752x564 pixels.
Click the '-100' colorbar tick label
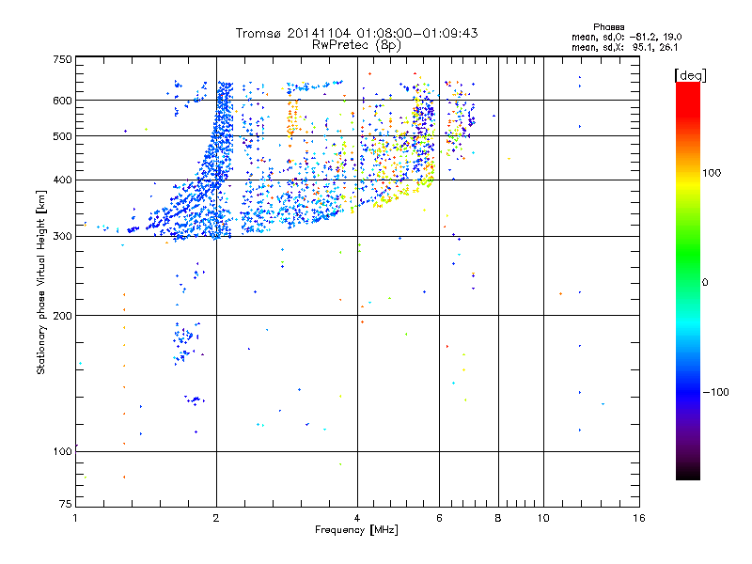coord(715,392)
